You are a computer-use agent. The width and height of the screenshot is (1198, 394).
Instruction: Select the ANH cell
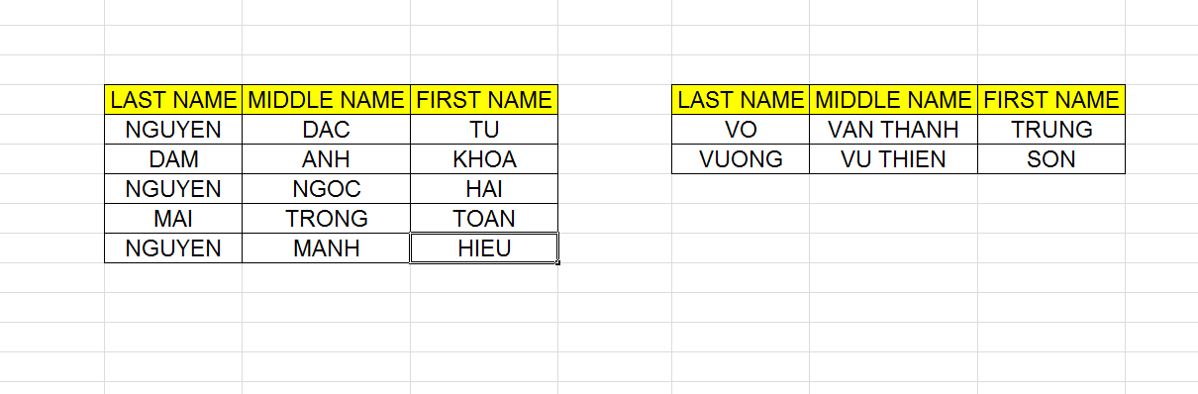(x=326, y=159)
